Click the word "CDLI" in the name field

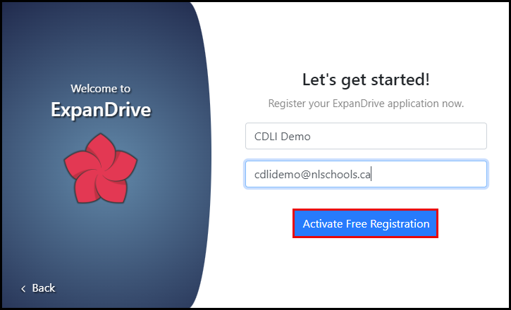266,137
